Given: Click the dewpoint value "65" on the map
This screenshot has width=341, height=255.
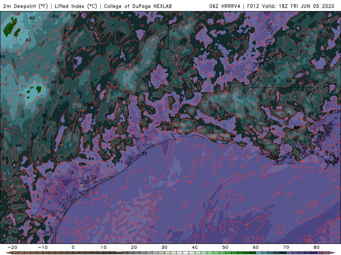Looking at the screenshot, I should click(238, 119).
